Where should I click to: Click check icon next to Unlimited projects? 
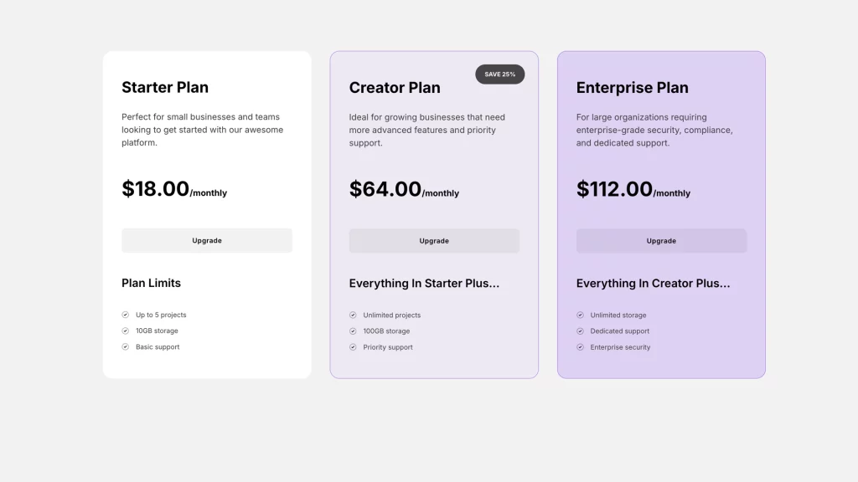(353, 315)
